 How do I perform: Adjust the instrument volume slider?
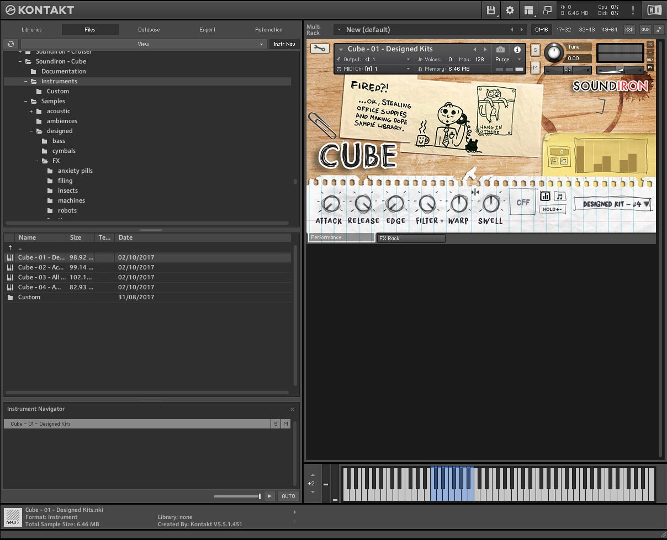point(621,70)
